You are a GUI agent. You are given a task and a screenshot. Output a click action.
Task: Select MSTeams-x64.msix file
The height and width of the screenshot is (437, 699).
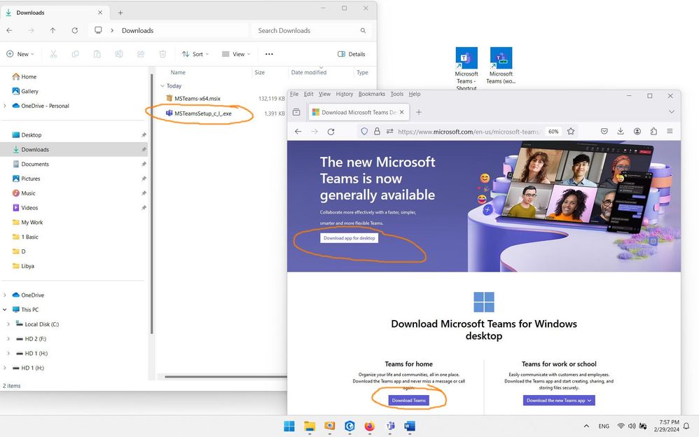198,99
